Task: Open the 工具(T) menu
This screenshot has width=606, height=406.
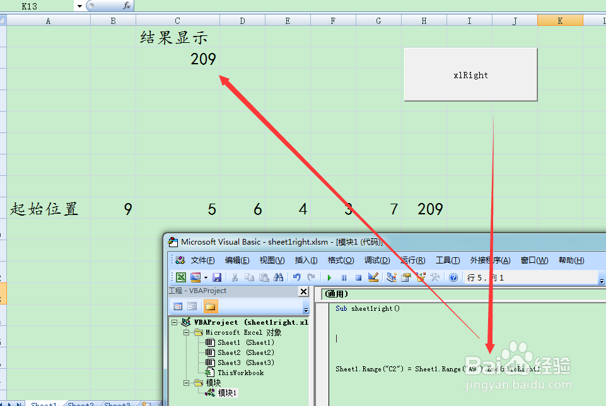Action: [448, 260]
